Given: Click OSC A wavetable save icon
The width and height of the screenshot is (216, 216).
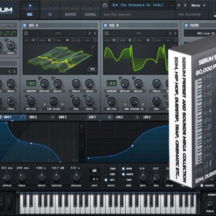Looking at the screenshot, I should tap(26, 33).
